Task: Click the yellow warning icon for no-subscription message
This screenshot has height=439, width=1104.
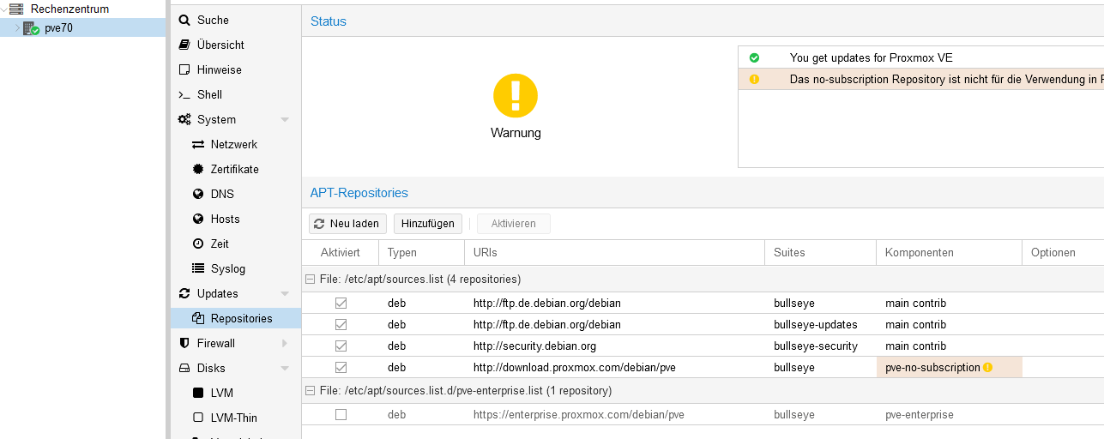Action: pyautogui.click(x=754, y=79)
